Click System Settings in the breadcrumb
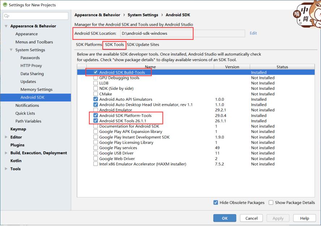 [143, 15]
